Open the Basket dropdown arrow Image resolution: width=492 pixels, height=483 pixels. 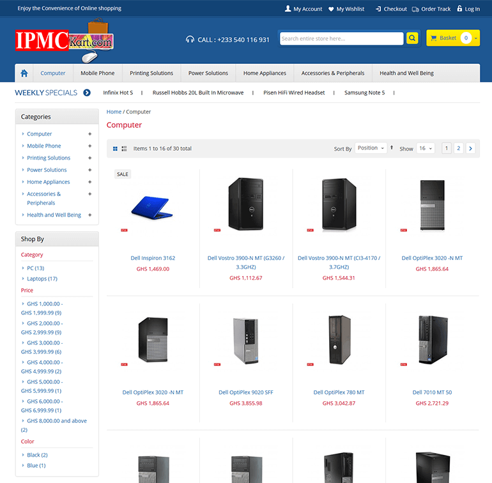click(475, 38)
